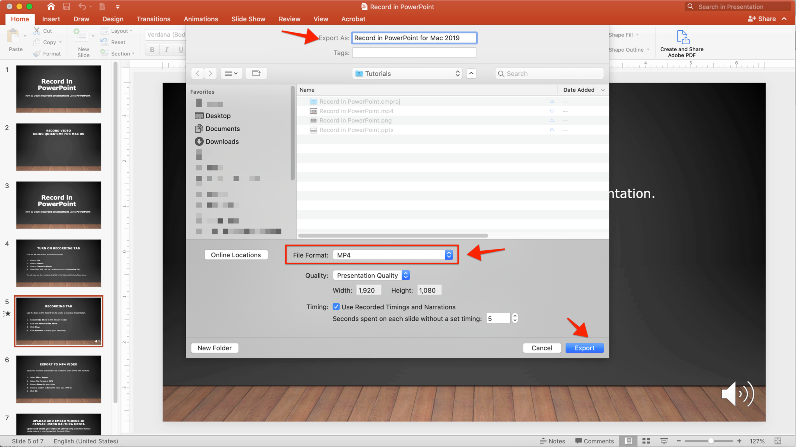Start slide show from status bar icon
796x447 pixels.
pyautogui.click(x=664, y=441)
